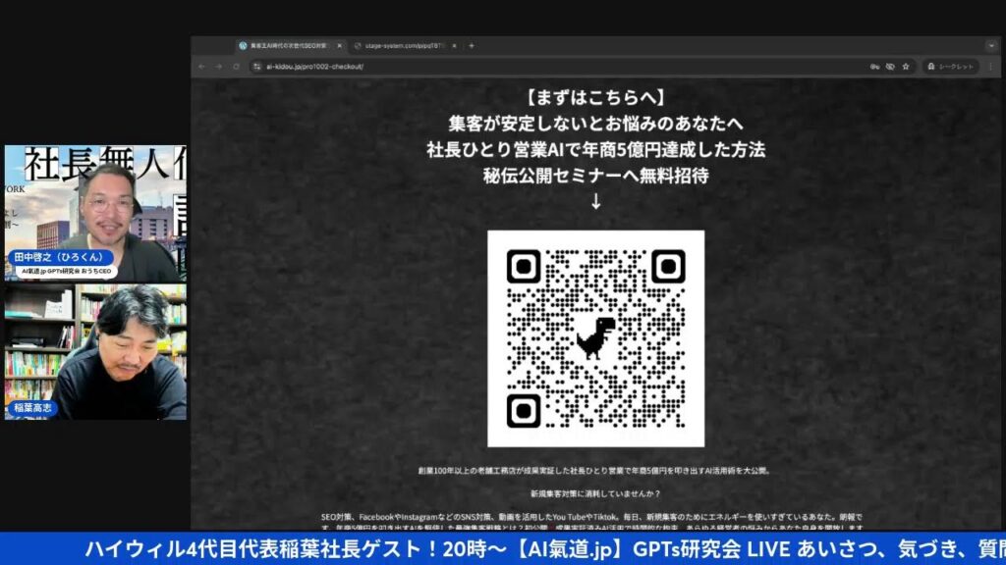Click the address bar URL ai-kidou.jp

point(314,67)
